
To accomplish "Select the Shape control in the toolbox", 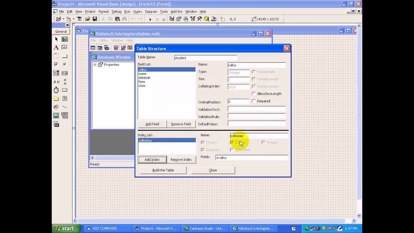I will coord(56,107).
